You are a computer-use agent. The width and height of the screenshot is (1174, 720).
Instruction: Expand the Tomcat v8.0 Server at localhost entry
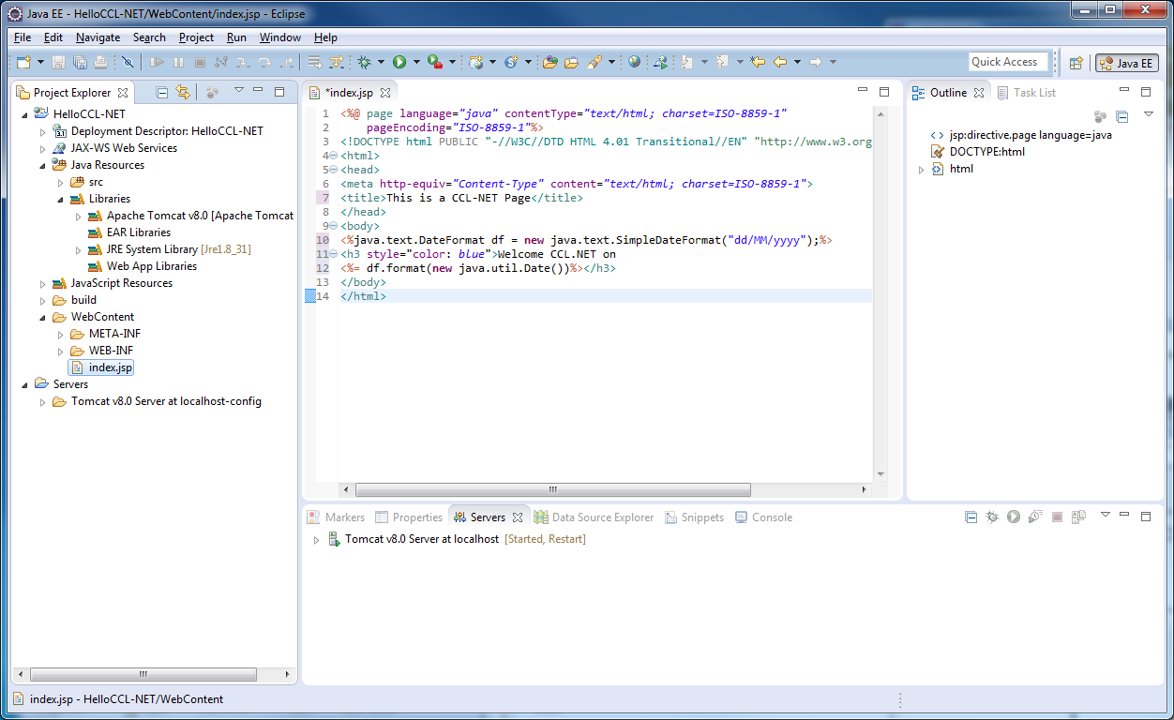pos(316,540)
